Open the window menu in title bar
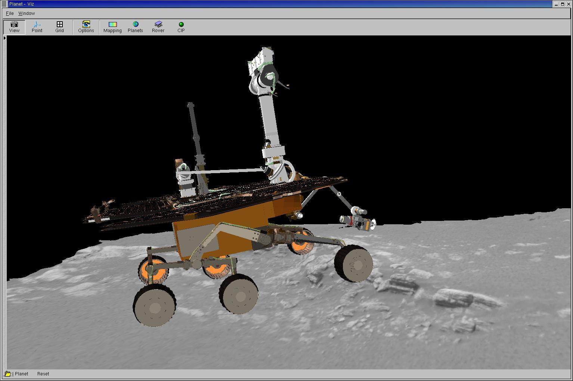The image size is (573, 381). click(4, 4)
